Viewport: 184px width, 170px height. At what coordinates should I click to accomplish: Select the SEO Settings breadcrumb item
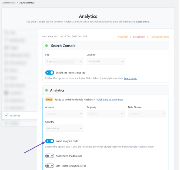[26, 3]
